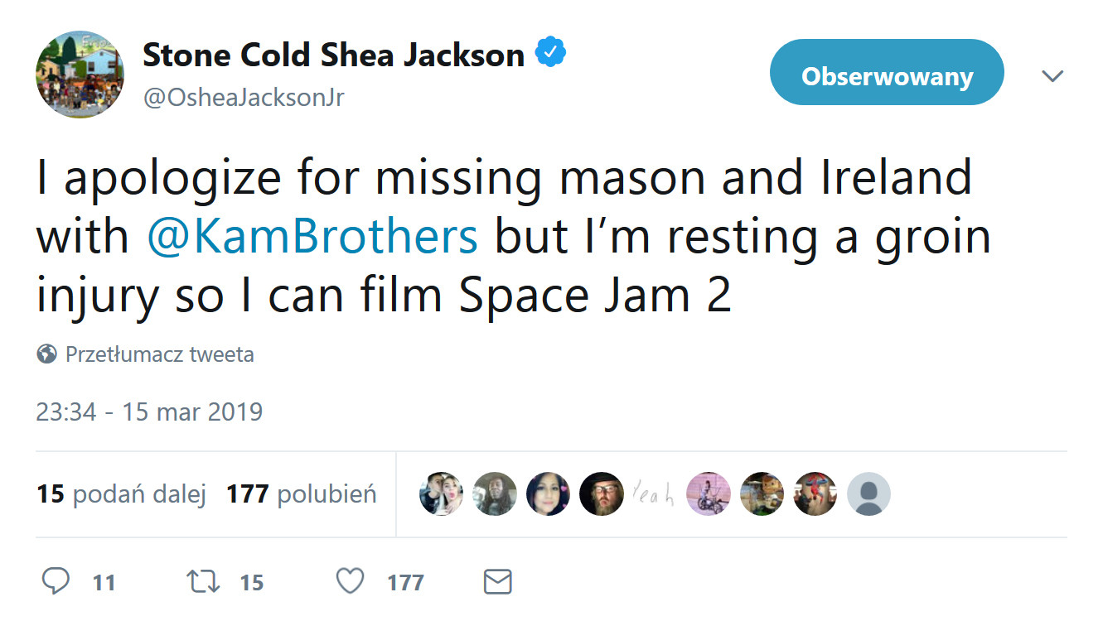Click Przetłumacz tweeta translate link
The height and width of the screenshot is (621, 1103).
click(x=159, y=355)
